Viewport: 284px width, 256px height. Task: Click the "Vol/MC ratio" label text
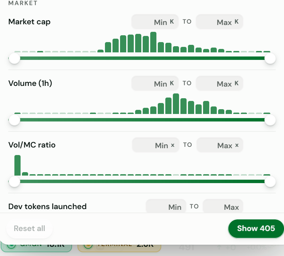click(32, 145)
